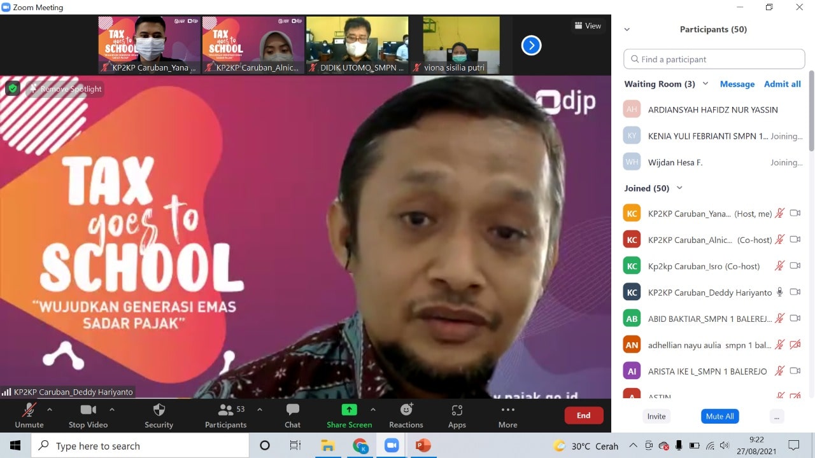Start Share Screen
Image resolution: width=815 pixels, height=458 pixels.
(349, 415)
